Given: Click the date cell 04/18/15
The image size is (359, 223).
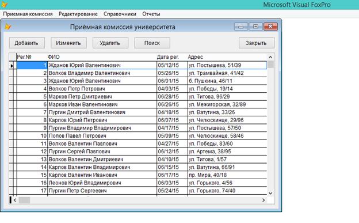Looking at the screenshot, I should point(172,112).
